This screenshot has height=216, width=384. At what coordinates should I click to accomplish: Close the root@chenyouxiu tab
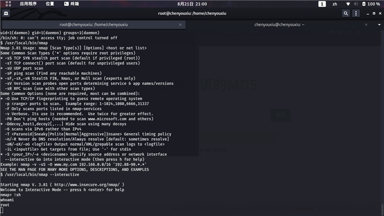pos(180,25)
